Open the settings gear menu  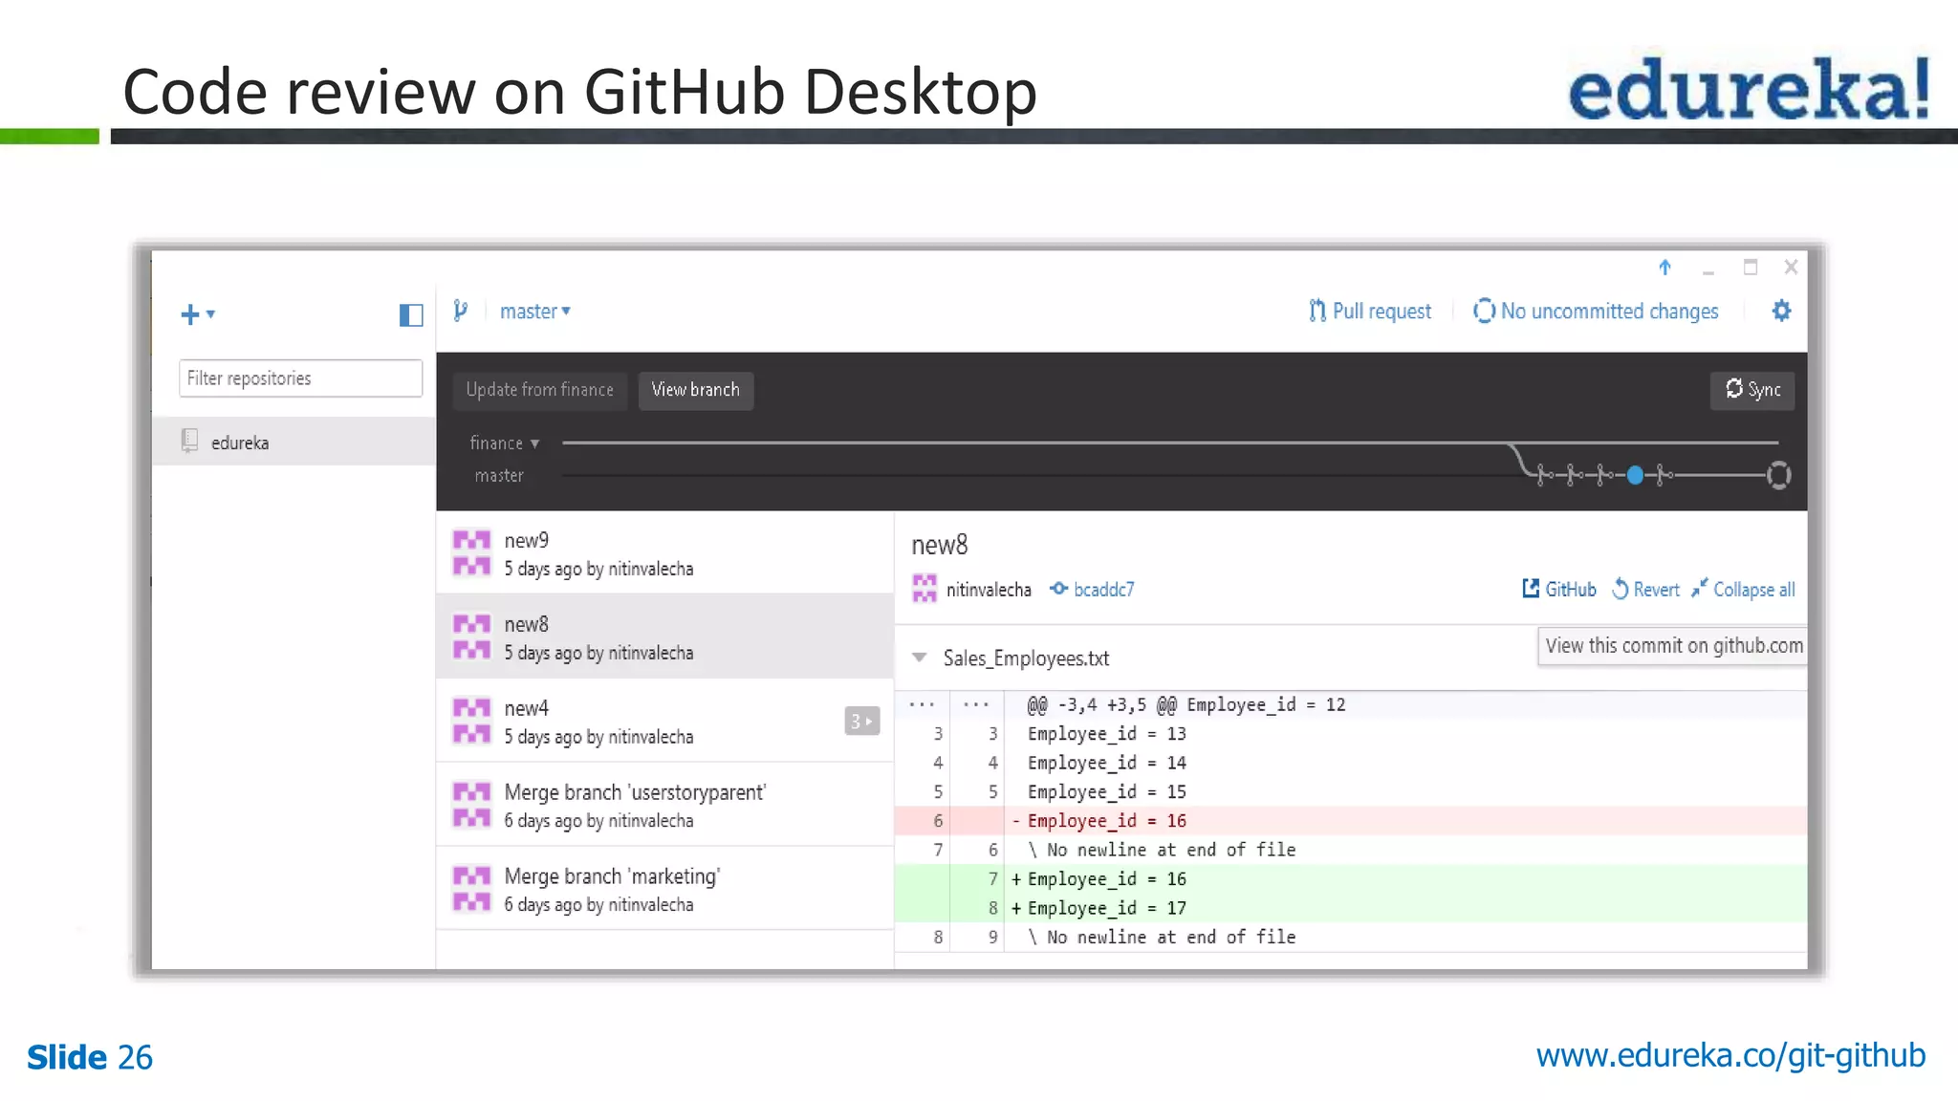coord(1781,311)
